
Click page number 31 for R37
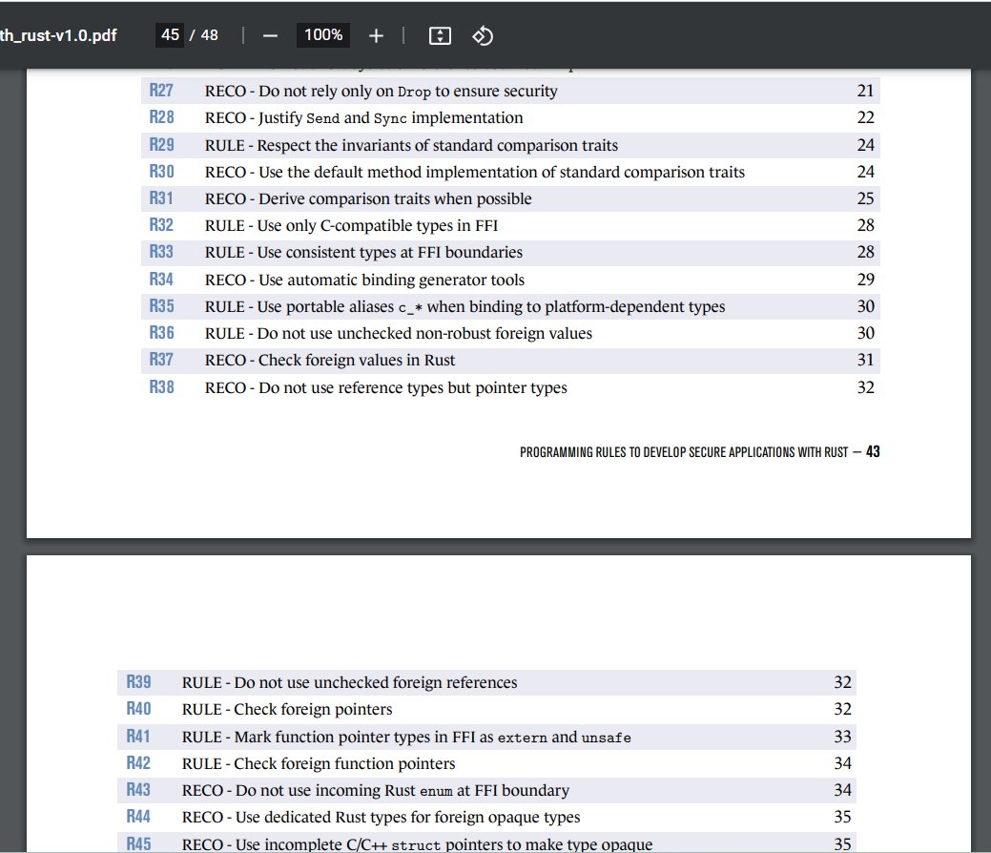865,360
